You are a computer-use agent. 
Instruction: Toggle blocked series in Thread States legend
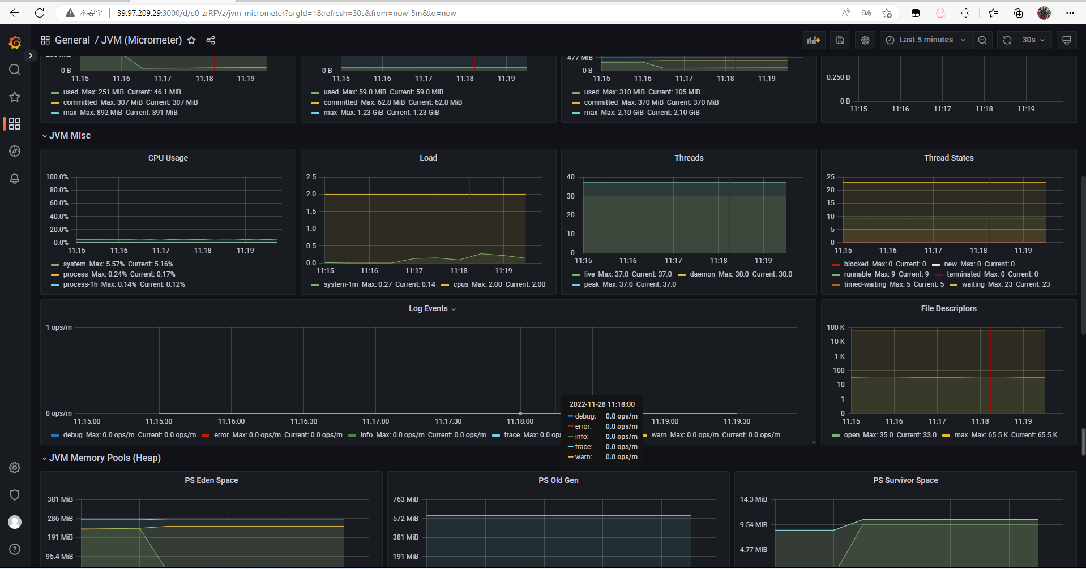pyautogui.click(x=856, y=264)
